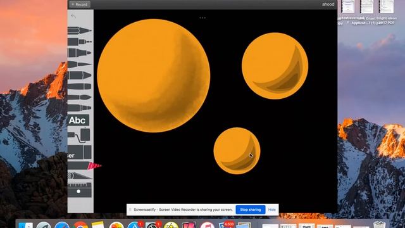Click Stop sharing in Screencastify bar
The height and width of the screenshot is (228, 405).
pos(251,210)
